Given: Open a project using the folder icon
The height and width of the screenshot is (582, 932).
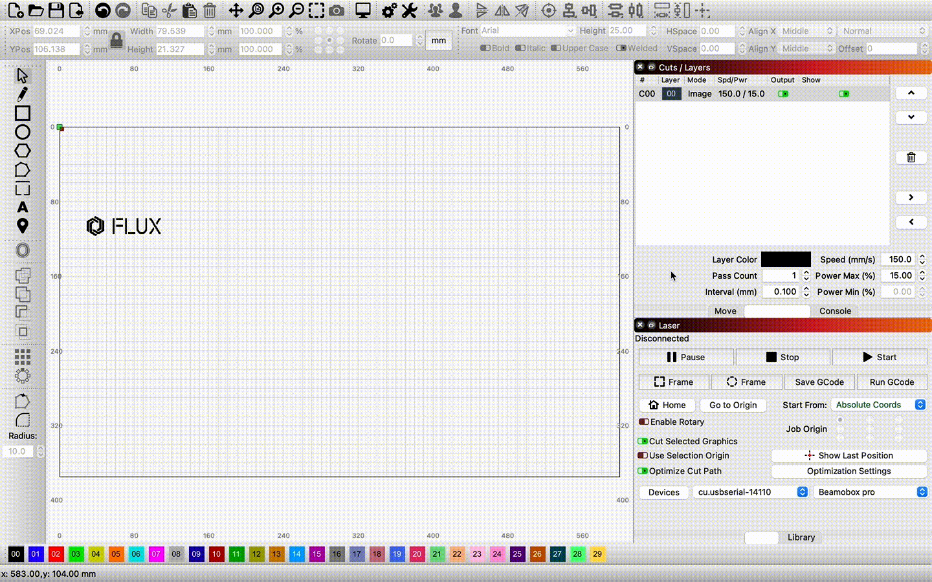Looking at the screenshot, I should [36, 10].
